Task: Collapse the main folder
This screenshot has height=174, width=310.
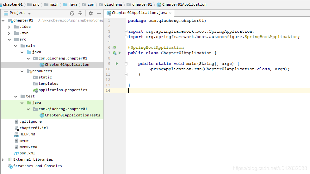Action: [15, 46]
